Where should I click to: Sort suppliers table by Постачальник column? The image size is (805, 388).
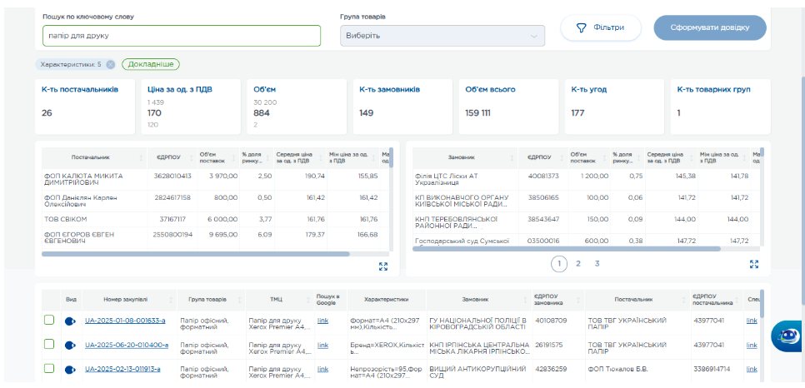[90, 157]
